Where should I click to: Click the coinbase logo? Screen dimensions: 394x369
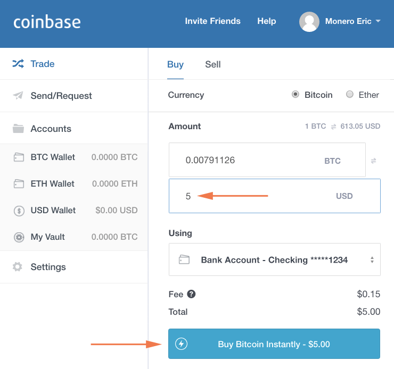click(47, 22)
